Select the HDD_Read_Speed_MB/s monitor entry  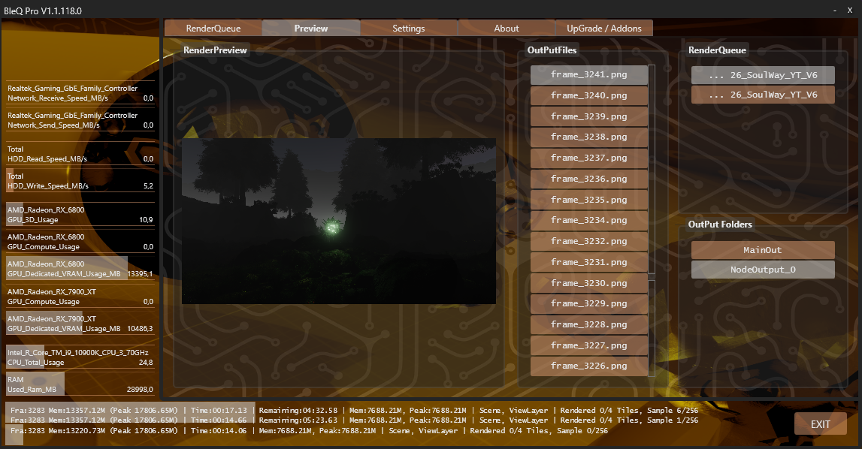80,154
